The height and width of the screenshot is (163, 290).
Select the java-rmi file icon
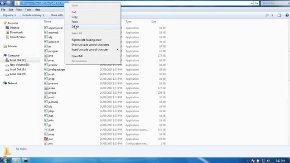[x=46, y=83]
